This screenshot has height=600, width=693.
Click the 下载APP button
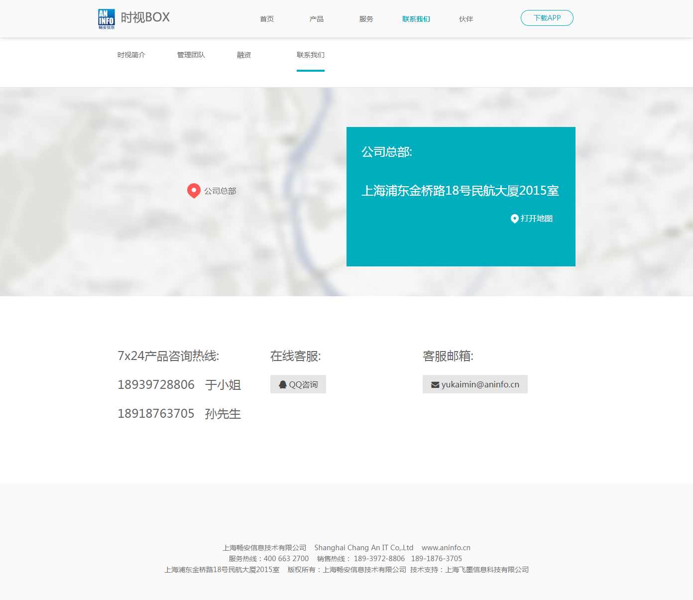547,18
